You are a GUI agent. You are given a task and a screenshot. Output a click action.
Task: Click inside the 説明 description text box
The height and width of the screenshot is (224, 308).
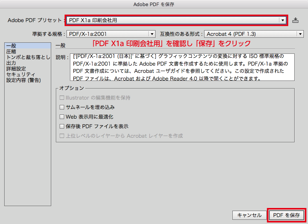click(182, 67)
